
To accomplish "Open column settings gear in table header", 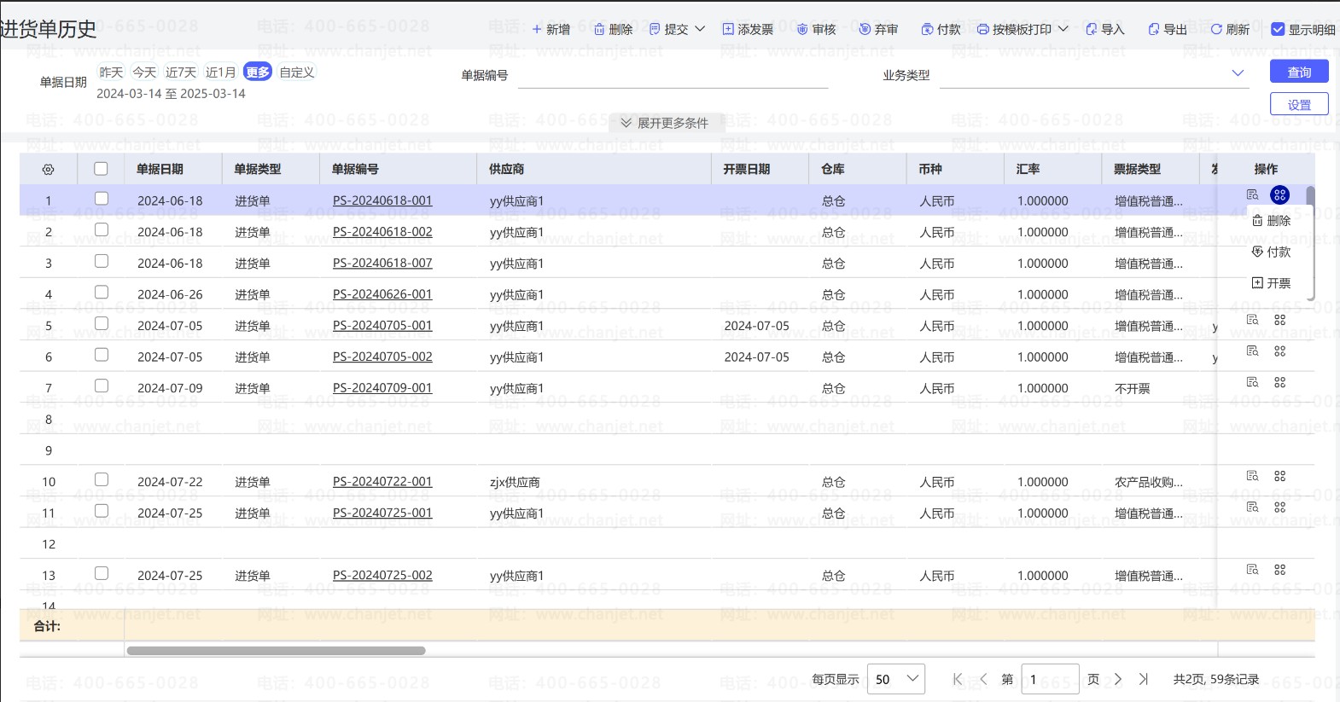I will (x=48, y=170).
